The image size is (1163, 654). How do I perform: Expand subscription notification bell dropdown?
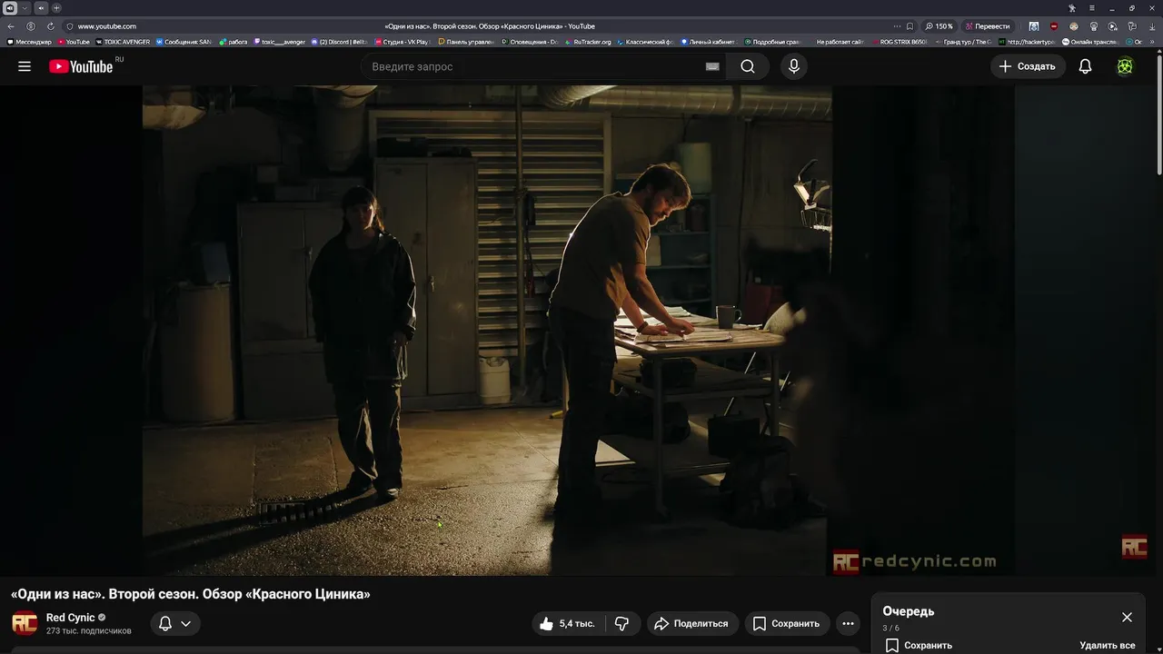[x=175, y=623]
